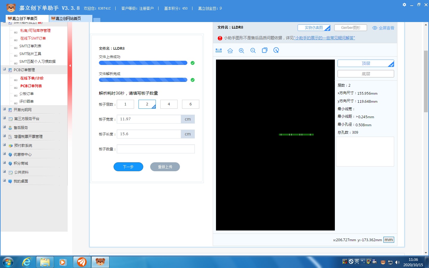Expand the 预付款系统 tree node
The image size is (429, 268).
point(4,145)
